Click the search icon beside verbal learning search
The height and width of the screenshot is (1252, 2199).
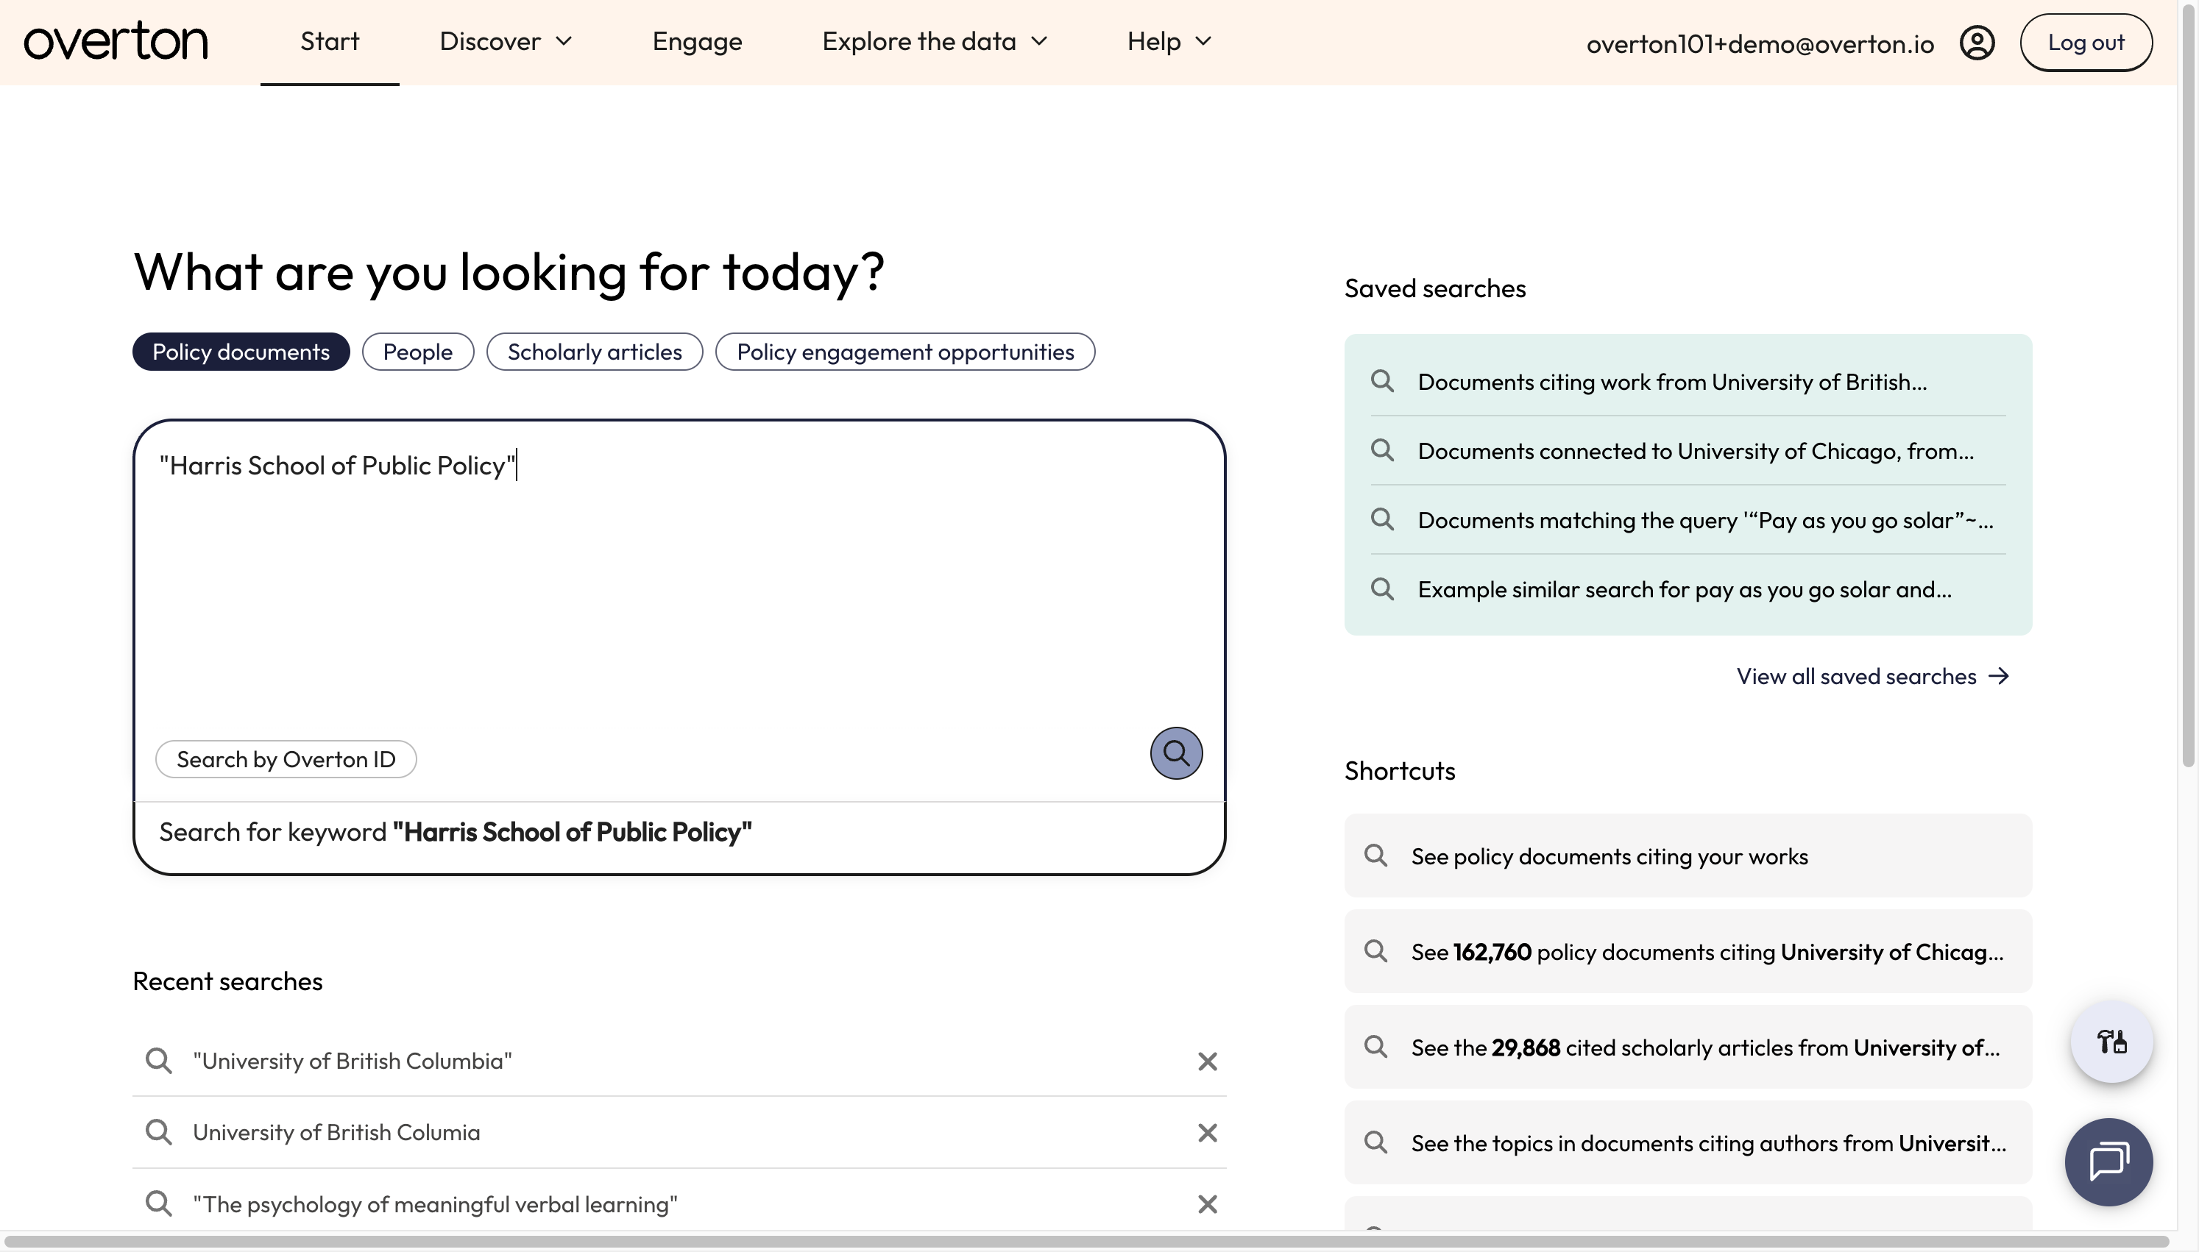point(158,1203)
